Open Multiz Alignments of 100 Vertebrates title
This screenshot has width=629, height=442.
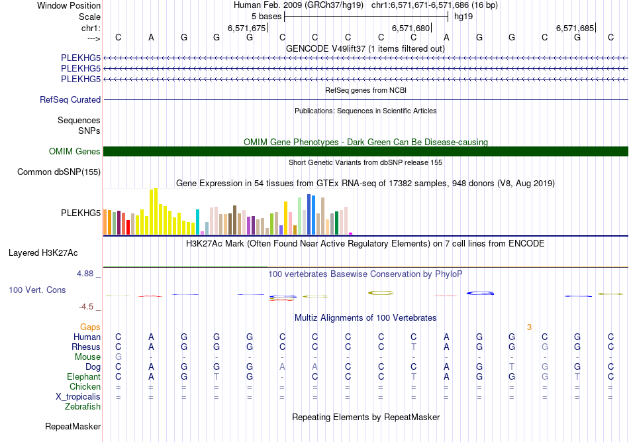pos(365,318)
